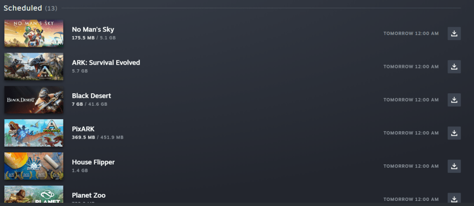Click ARK: Survival Evolved cover art
The image size is (474, 206).
34,67
